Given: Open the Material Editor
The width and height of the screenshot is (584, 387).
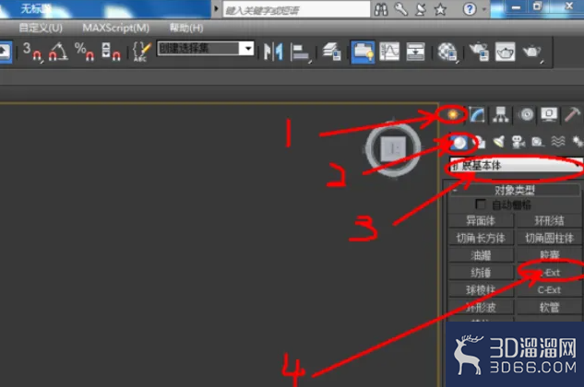Looking at the screenshot, I should click(447, 52).
